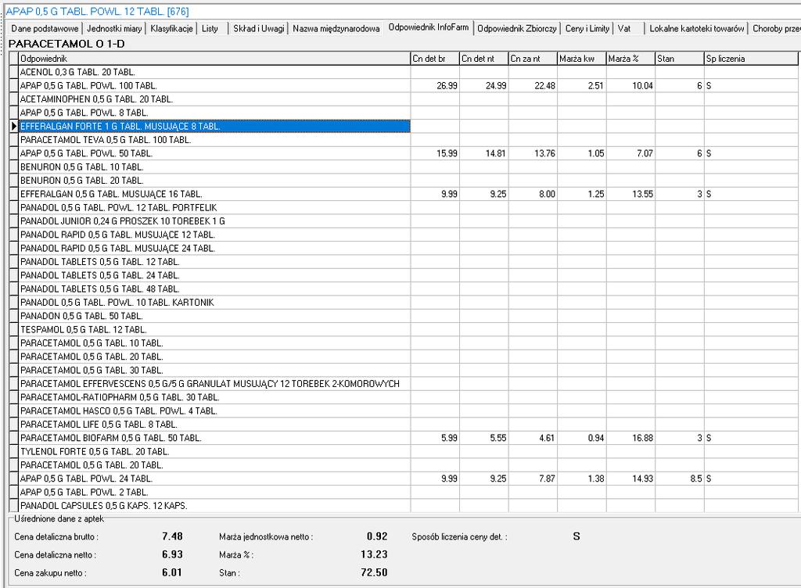Screen dimensions: 801x588
Task: Open the Nazwa międzynarodowa tab
Action: coord(336,29)
